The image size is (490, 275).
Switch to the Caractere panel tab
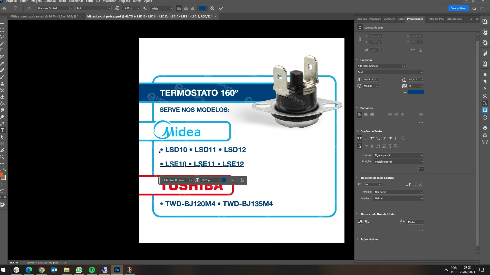(389, 19)
